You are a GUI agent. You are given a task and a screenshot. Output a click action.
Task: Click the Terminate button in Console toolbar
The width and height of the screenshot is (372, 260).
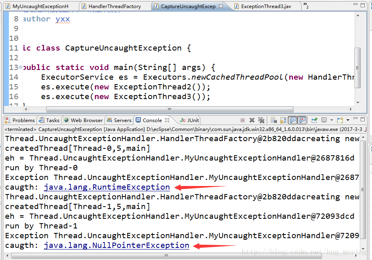(x=242, y=120)
